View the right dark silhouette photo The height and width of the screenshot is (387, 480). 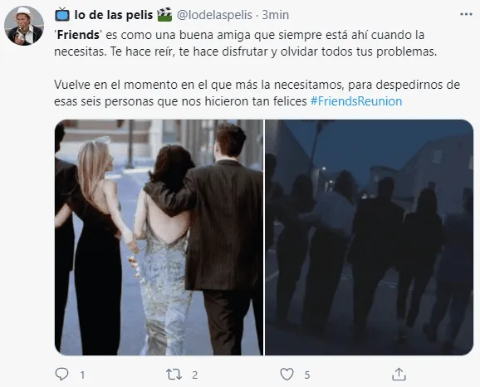[x=369, y=238]
